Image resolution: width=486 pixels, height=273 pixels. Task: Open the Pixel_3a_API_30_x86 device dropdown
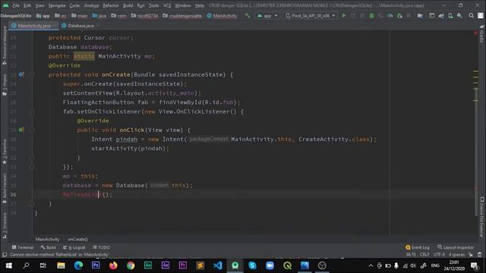click(x=311, y=15)
